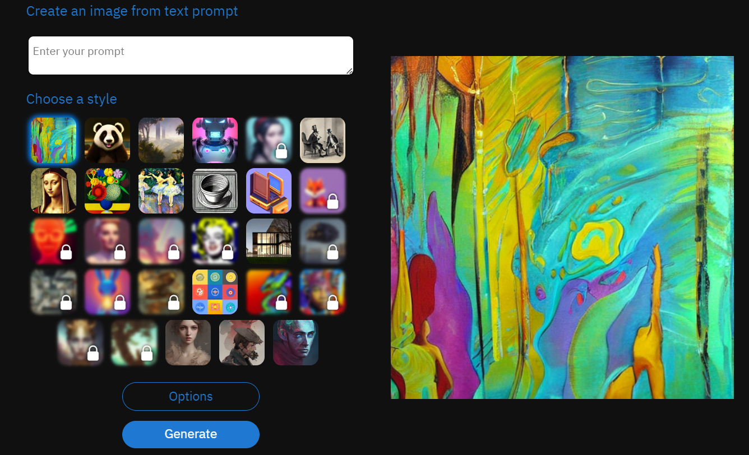Pick the isometric 3D window style
The image size is (749, 455).
coord(269,191)
